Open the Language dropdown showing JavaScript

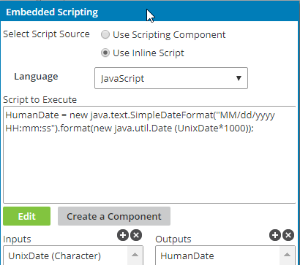(171, 78)
